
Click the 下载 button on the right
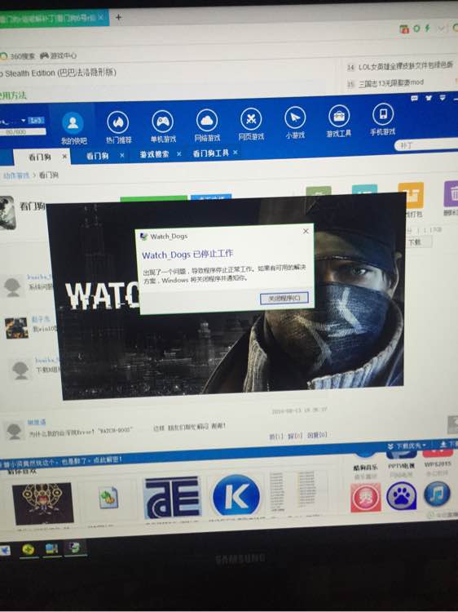416,242
